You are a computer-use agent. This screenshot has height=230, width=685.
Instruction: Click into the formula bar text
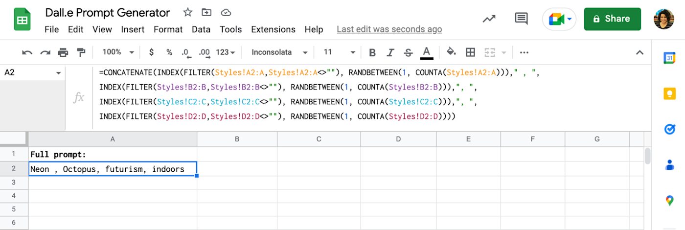(372, 95)
